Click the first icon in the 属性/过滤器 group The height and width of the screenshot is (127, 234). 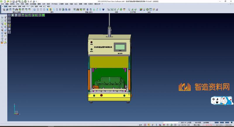pos(4,10)
